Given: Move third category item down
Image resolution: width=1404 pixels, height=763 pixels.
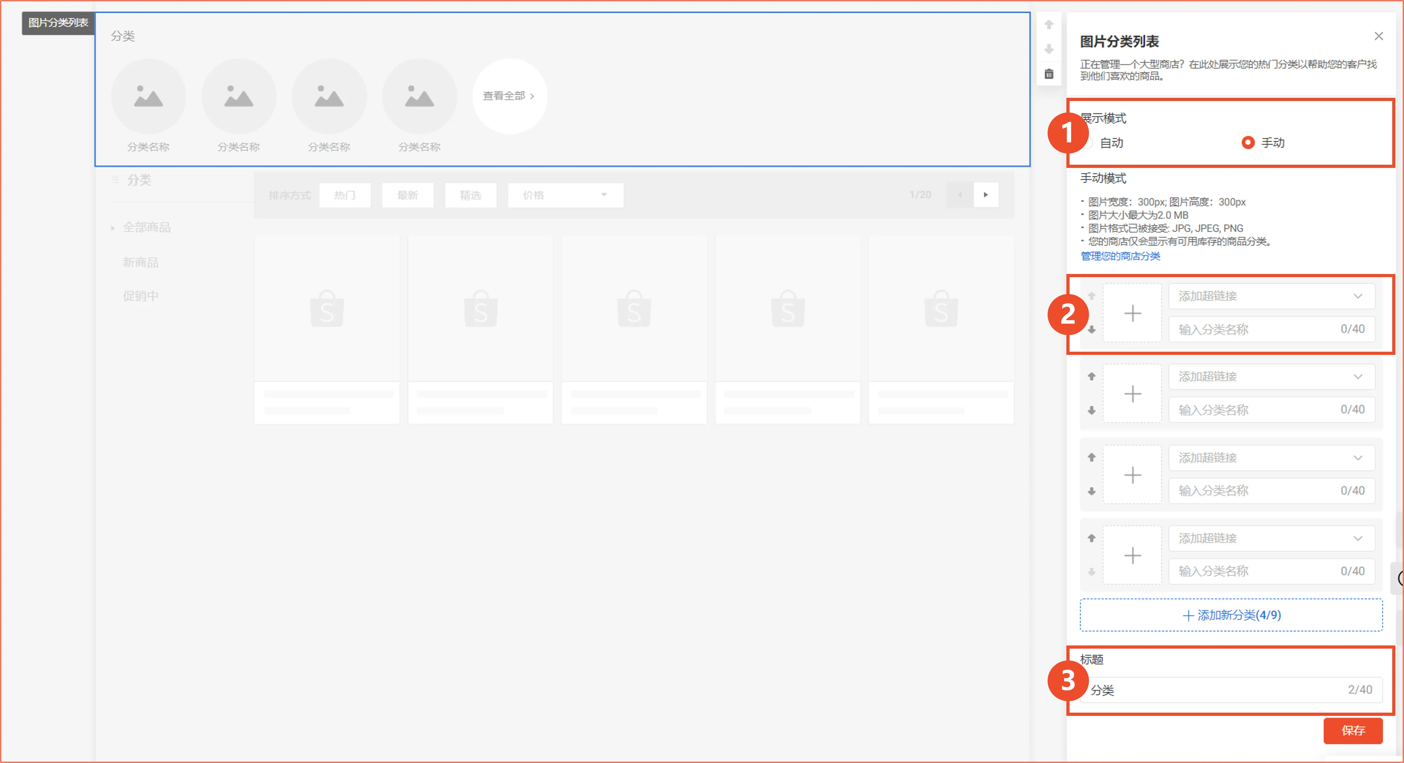Looking at the screenshot, I should tap(1091, 492).
